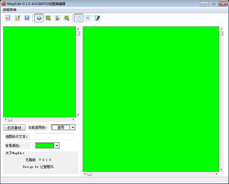Click the material panel scroll-right arrow

coord(74,119)
